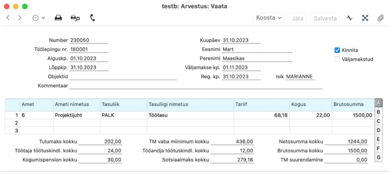Click the Objektid field

tap(123, 77)
